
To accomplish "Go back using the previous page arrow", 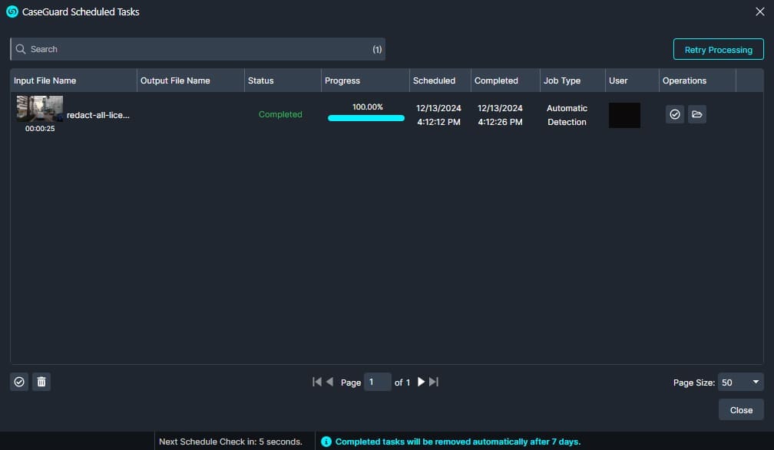I will tap(329, 381).
